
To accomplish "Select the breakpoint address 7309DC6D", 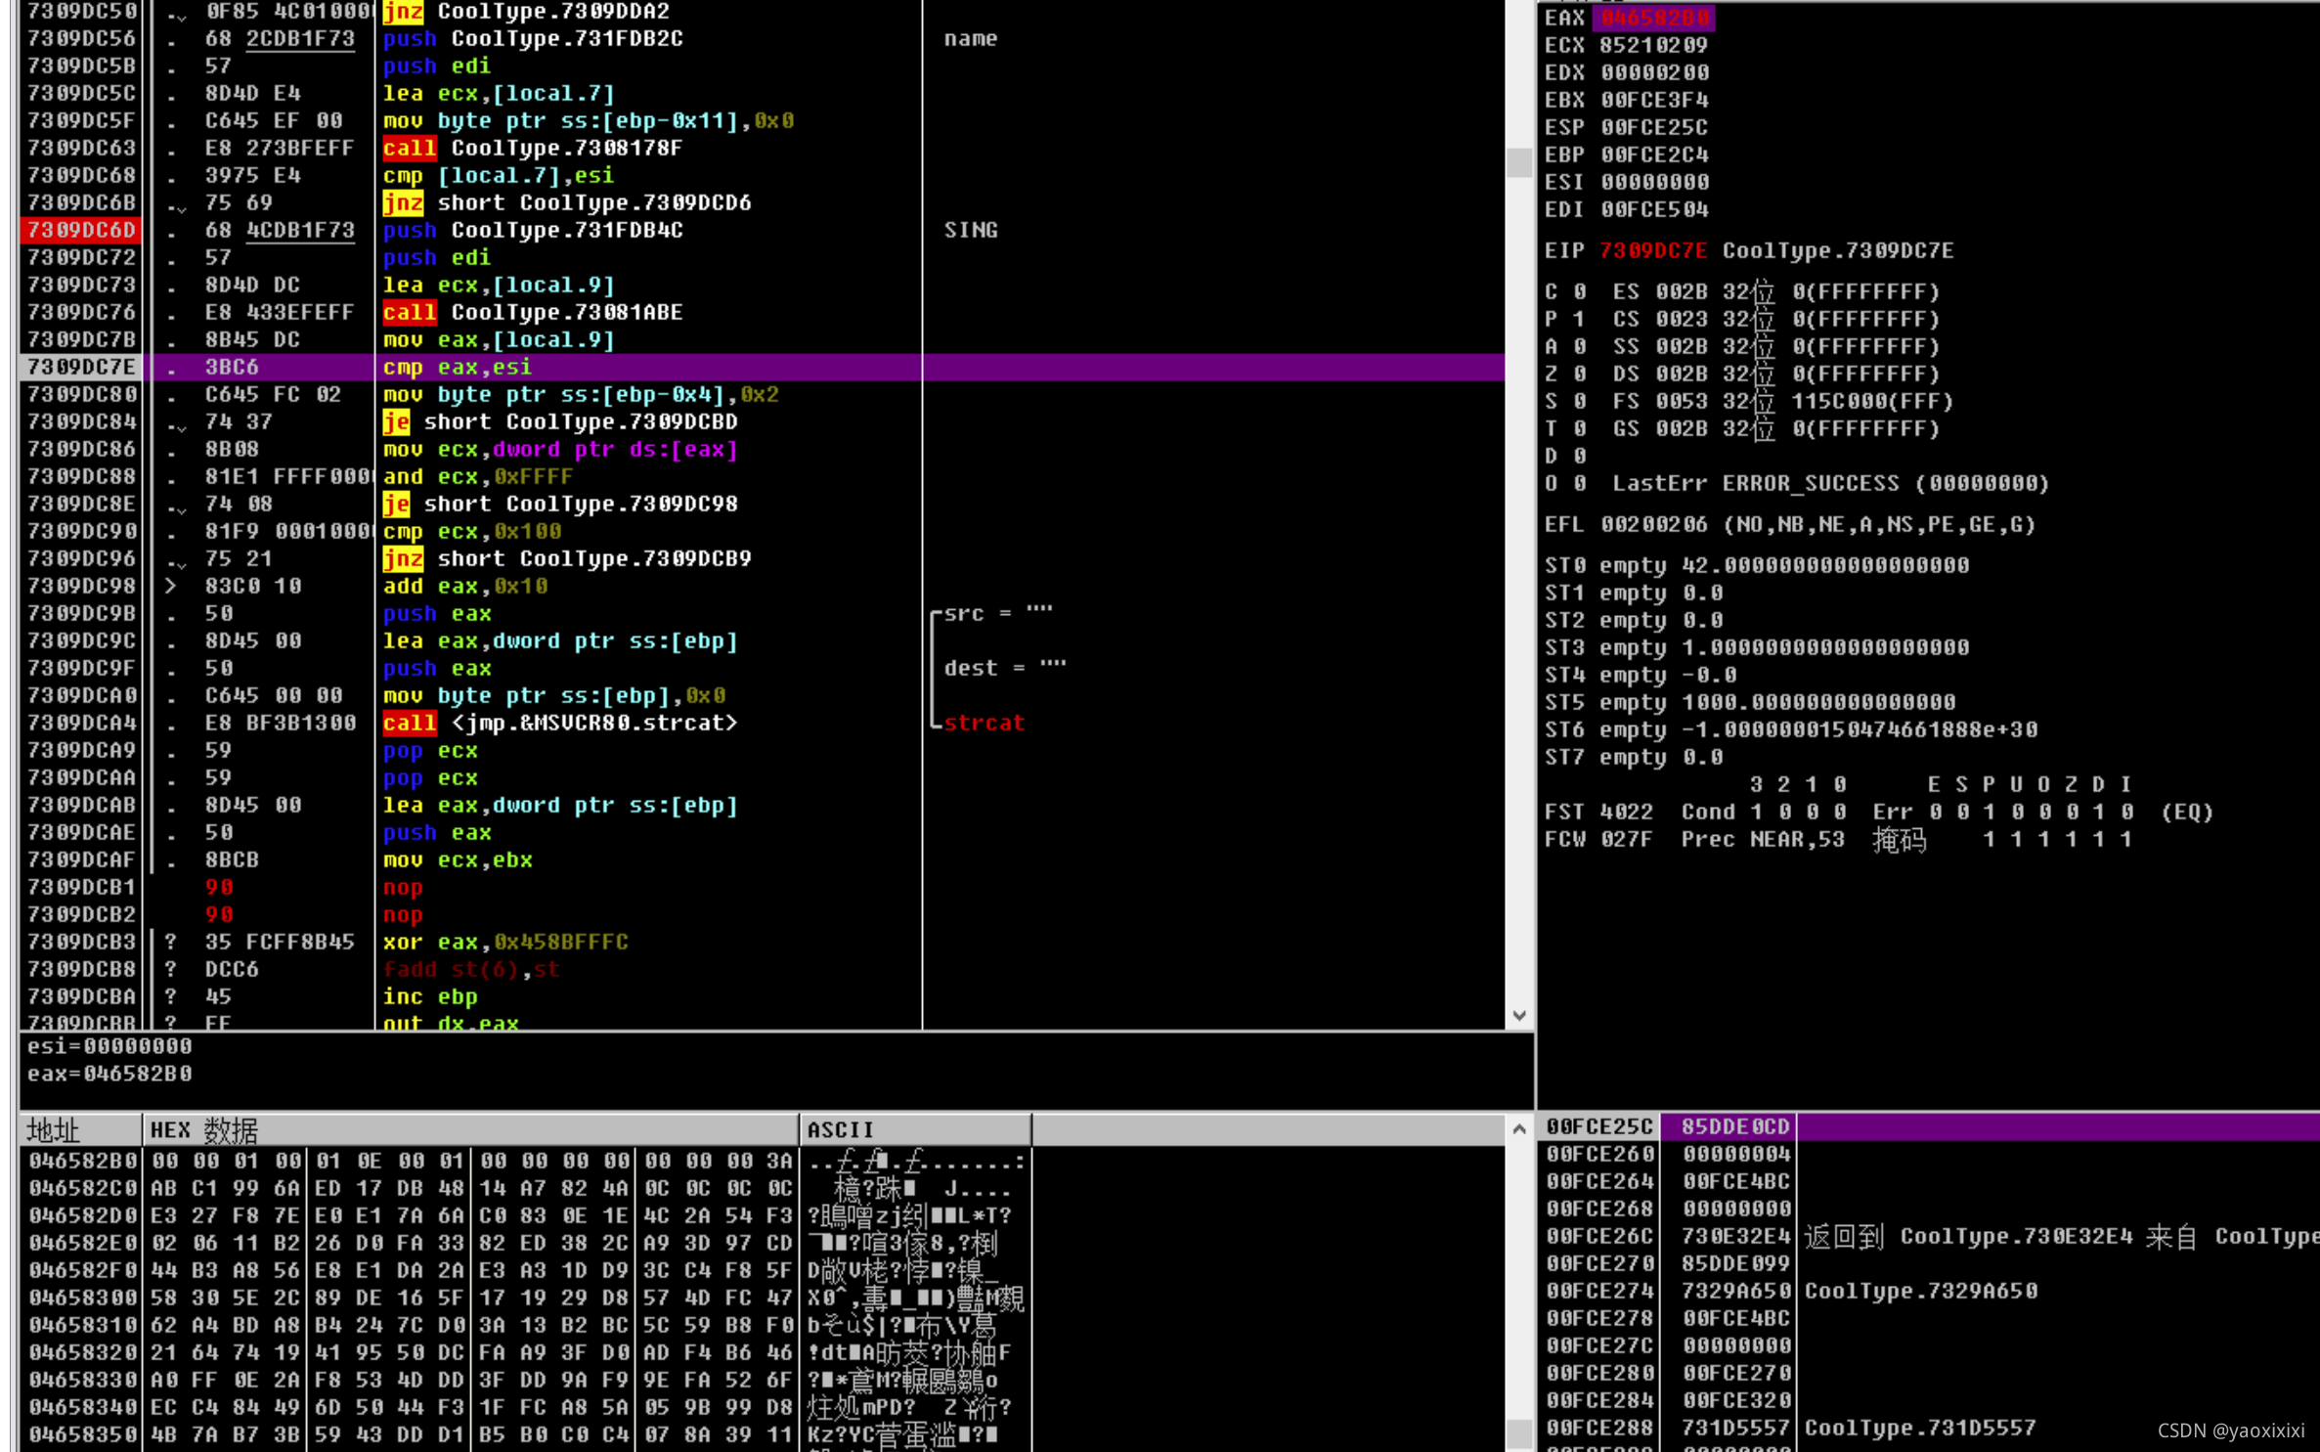I will click(x=81, y=230).
